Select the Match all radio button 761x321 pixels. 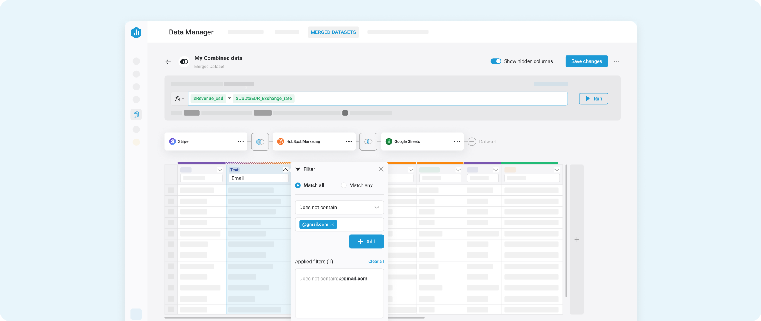click(x=298, y=185)
